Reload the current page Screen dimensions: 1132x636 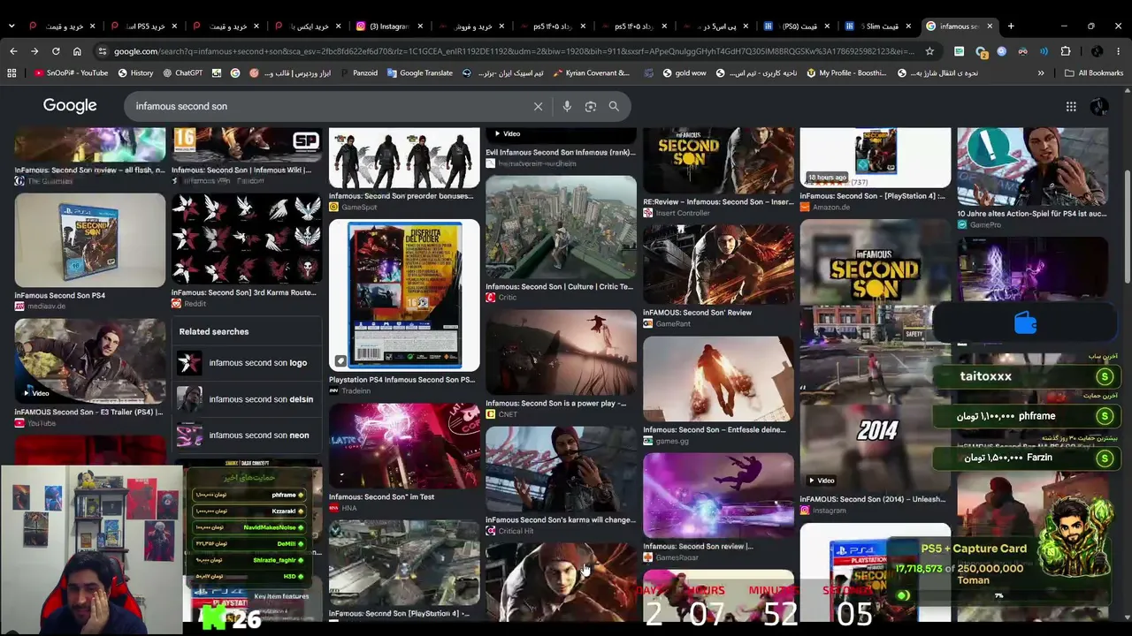[x=56, y=51]
